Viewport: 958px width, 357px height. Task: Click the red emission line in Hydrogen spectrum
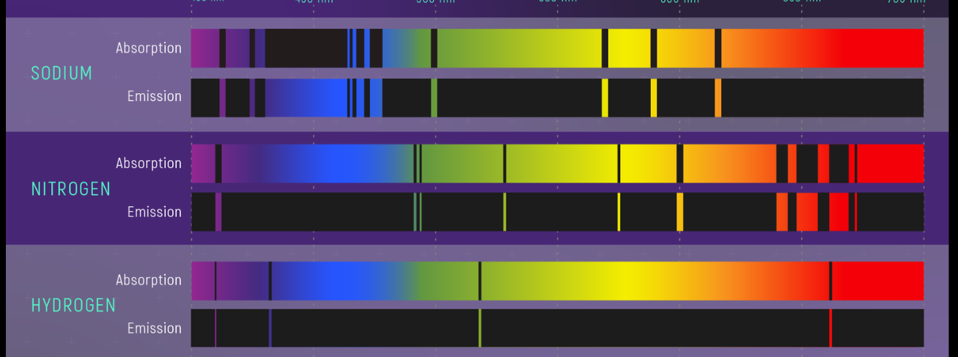tap(830, 328)
